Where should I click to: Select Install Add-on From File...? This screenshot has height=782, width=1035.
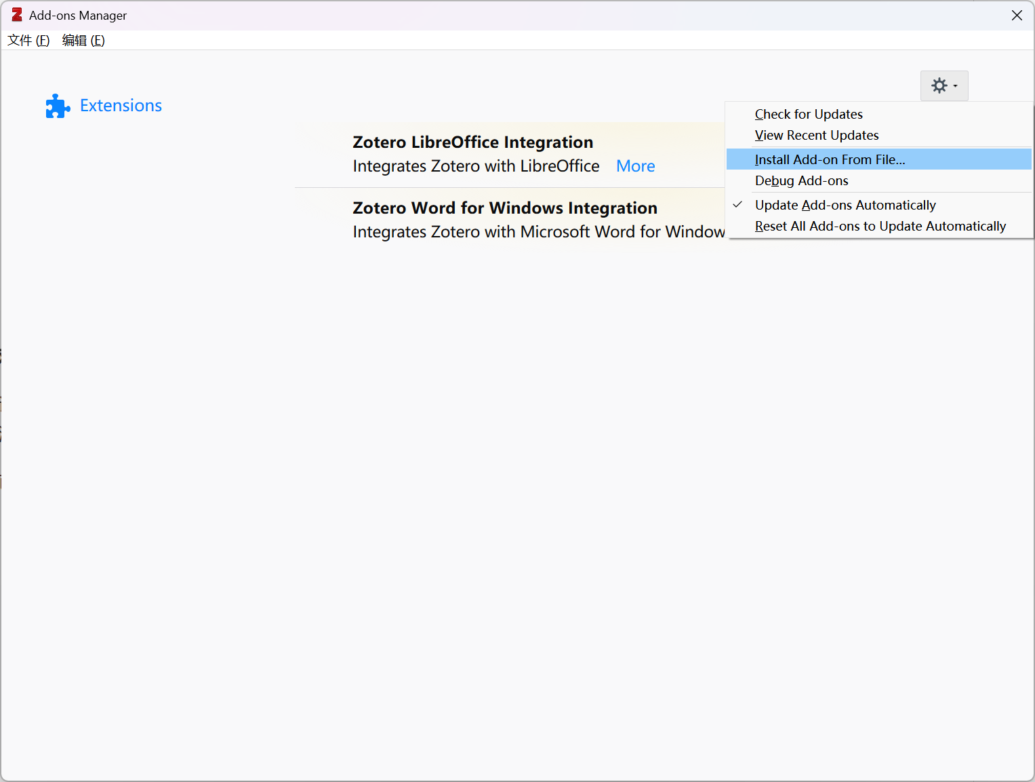[879, 159]
